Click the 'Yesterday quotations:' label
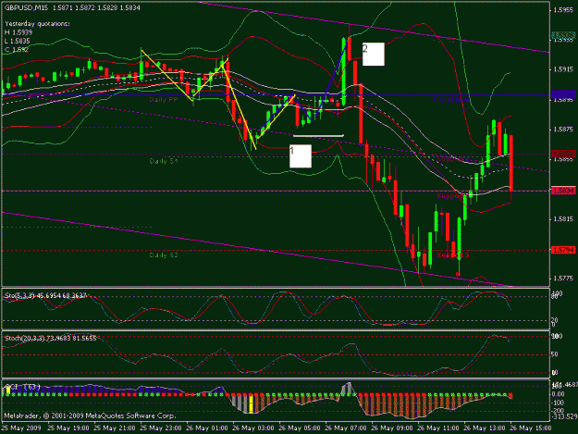The width and height of the screenshot is (578, 434). [37, 24]
